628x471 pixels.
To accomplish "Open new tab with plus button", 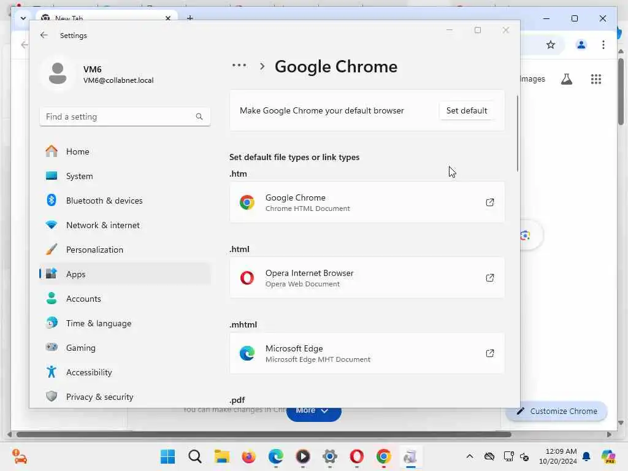I will pos(190,18).
